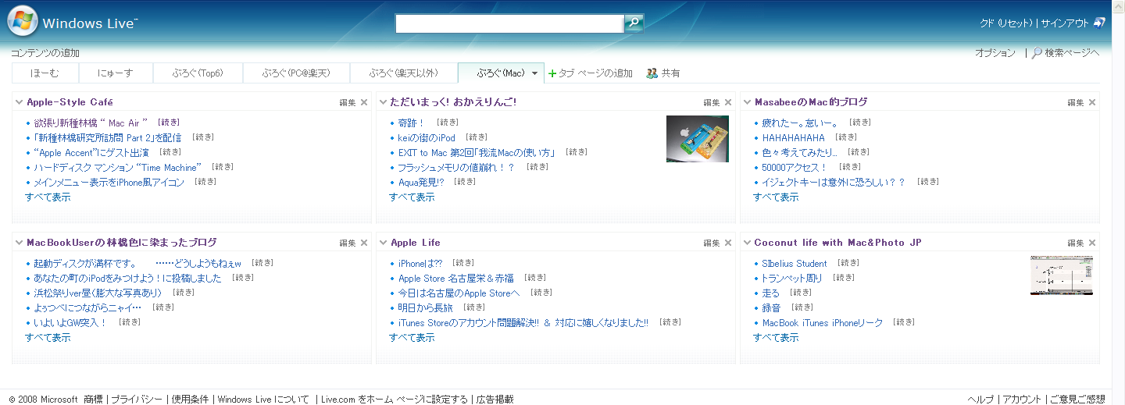Click the people icon beside 共有
Image resolution: width=1125 pixels, height=405 pixels.
tap(652, 73)
